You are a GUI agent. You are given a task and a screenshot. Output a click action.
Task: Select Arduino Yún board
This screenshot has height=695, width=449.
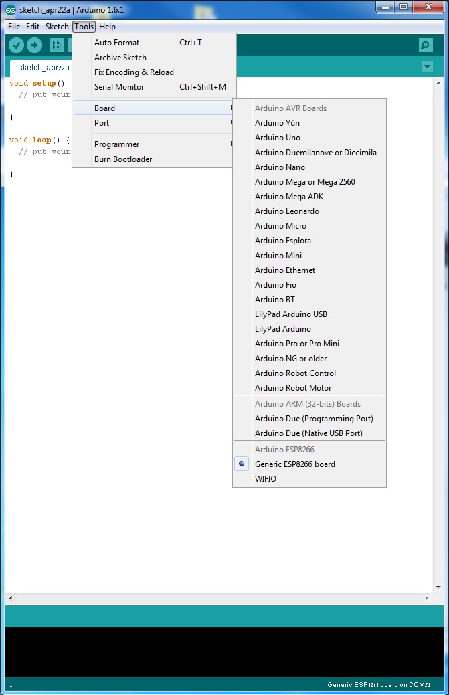309,123
